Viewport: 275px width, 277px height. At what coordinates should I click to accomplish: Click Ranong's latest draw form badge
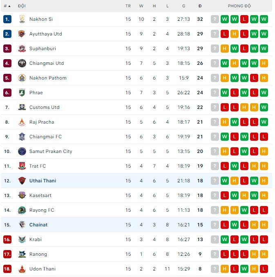click(264, 254)
